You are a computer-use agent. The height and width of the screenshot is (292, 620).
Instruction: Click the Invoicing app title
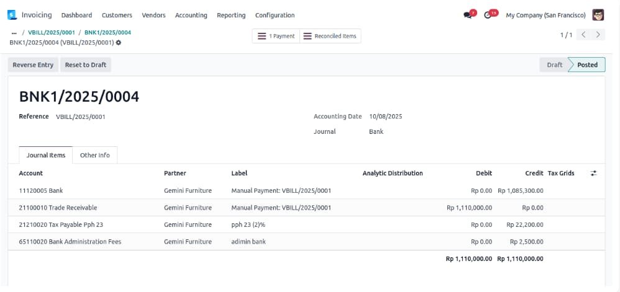click(x=37, y=15)
